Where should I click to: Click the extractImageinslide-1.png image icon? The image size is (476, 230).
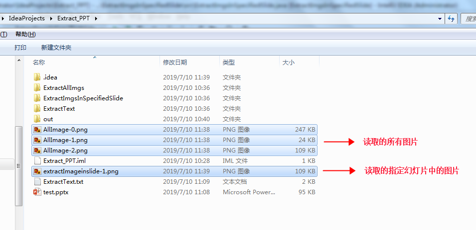37,171
